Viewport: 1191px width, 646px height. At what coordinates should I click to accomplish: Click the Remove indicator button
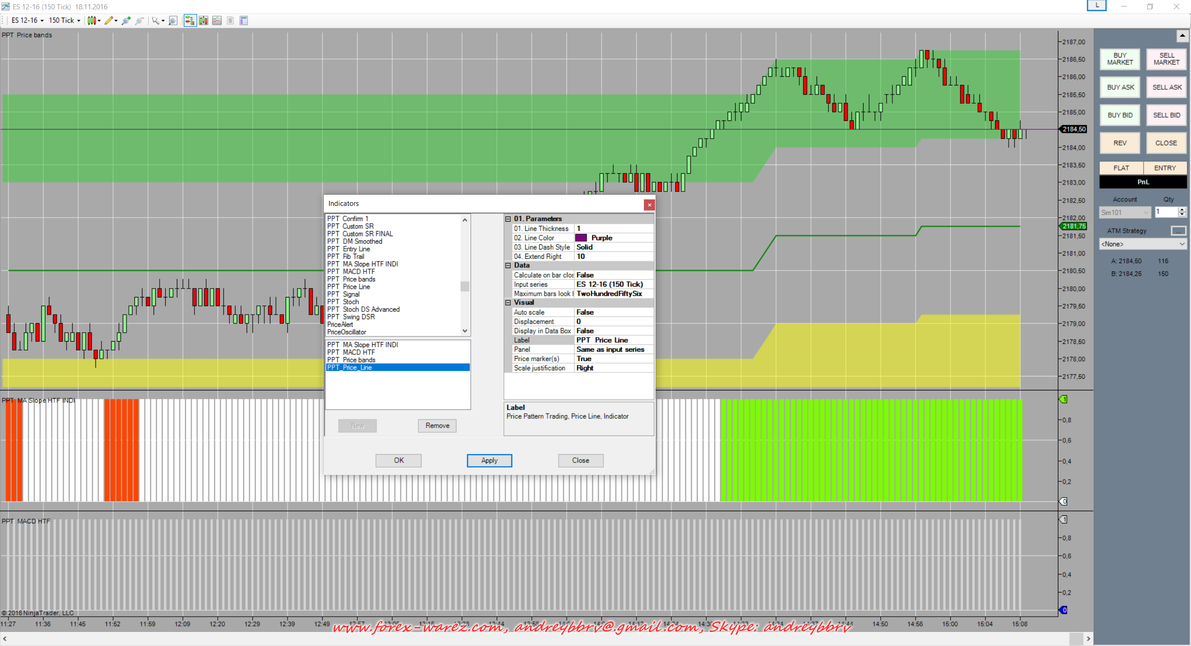[437, 426]
